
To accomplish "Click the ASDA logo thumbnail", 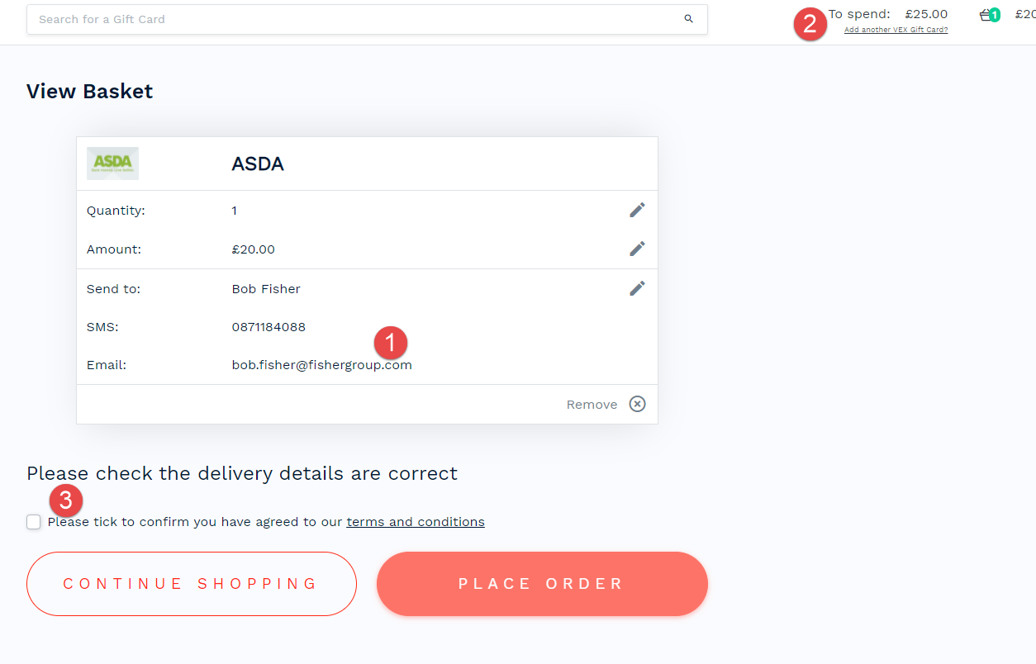I will point(112,164).
